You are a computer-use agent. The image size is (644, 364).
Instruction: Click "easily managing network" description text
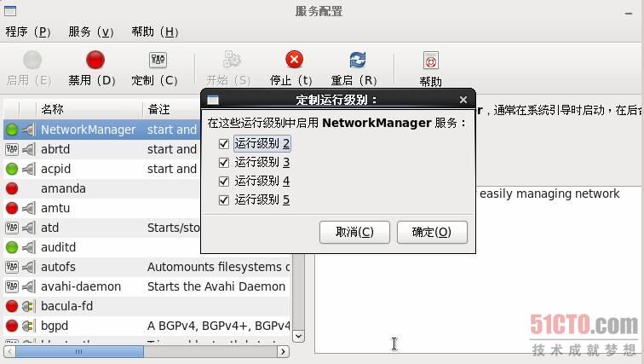(549, 194)
